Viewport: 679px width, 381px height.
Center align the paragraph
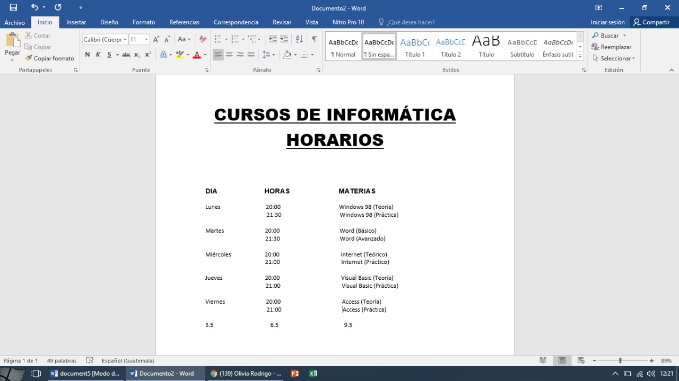click(229, 55)
